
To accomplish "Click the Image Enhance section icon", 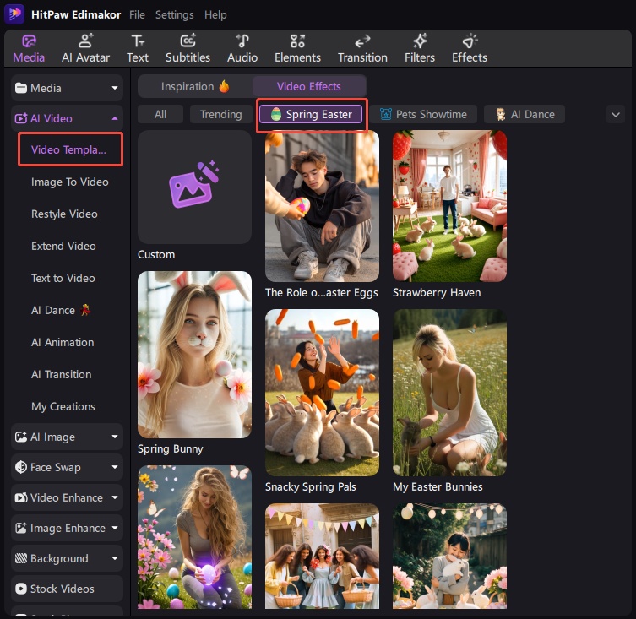I will 20,528.
